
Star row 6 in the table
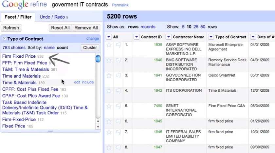coord(109,122)
